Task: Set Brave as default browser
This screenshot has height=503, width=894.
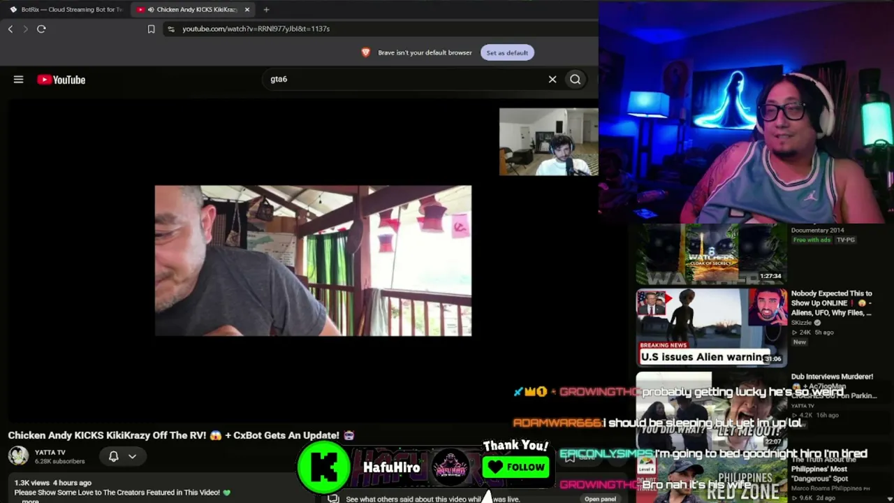Action: 507,52
